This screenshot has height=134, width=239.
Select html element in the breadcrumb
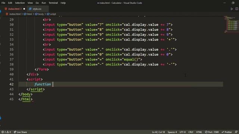pos(29,14)
